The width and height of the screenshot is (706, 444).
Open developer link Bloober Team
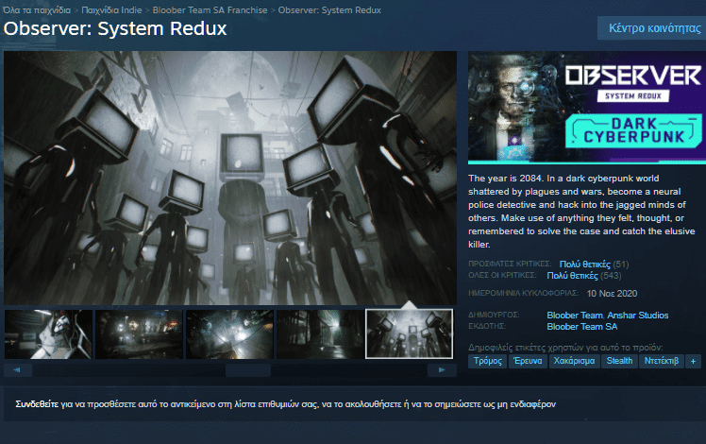(575, 316)
